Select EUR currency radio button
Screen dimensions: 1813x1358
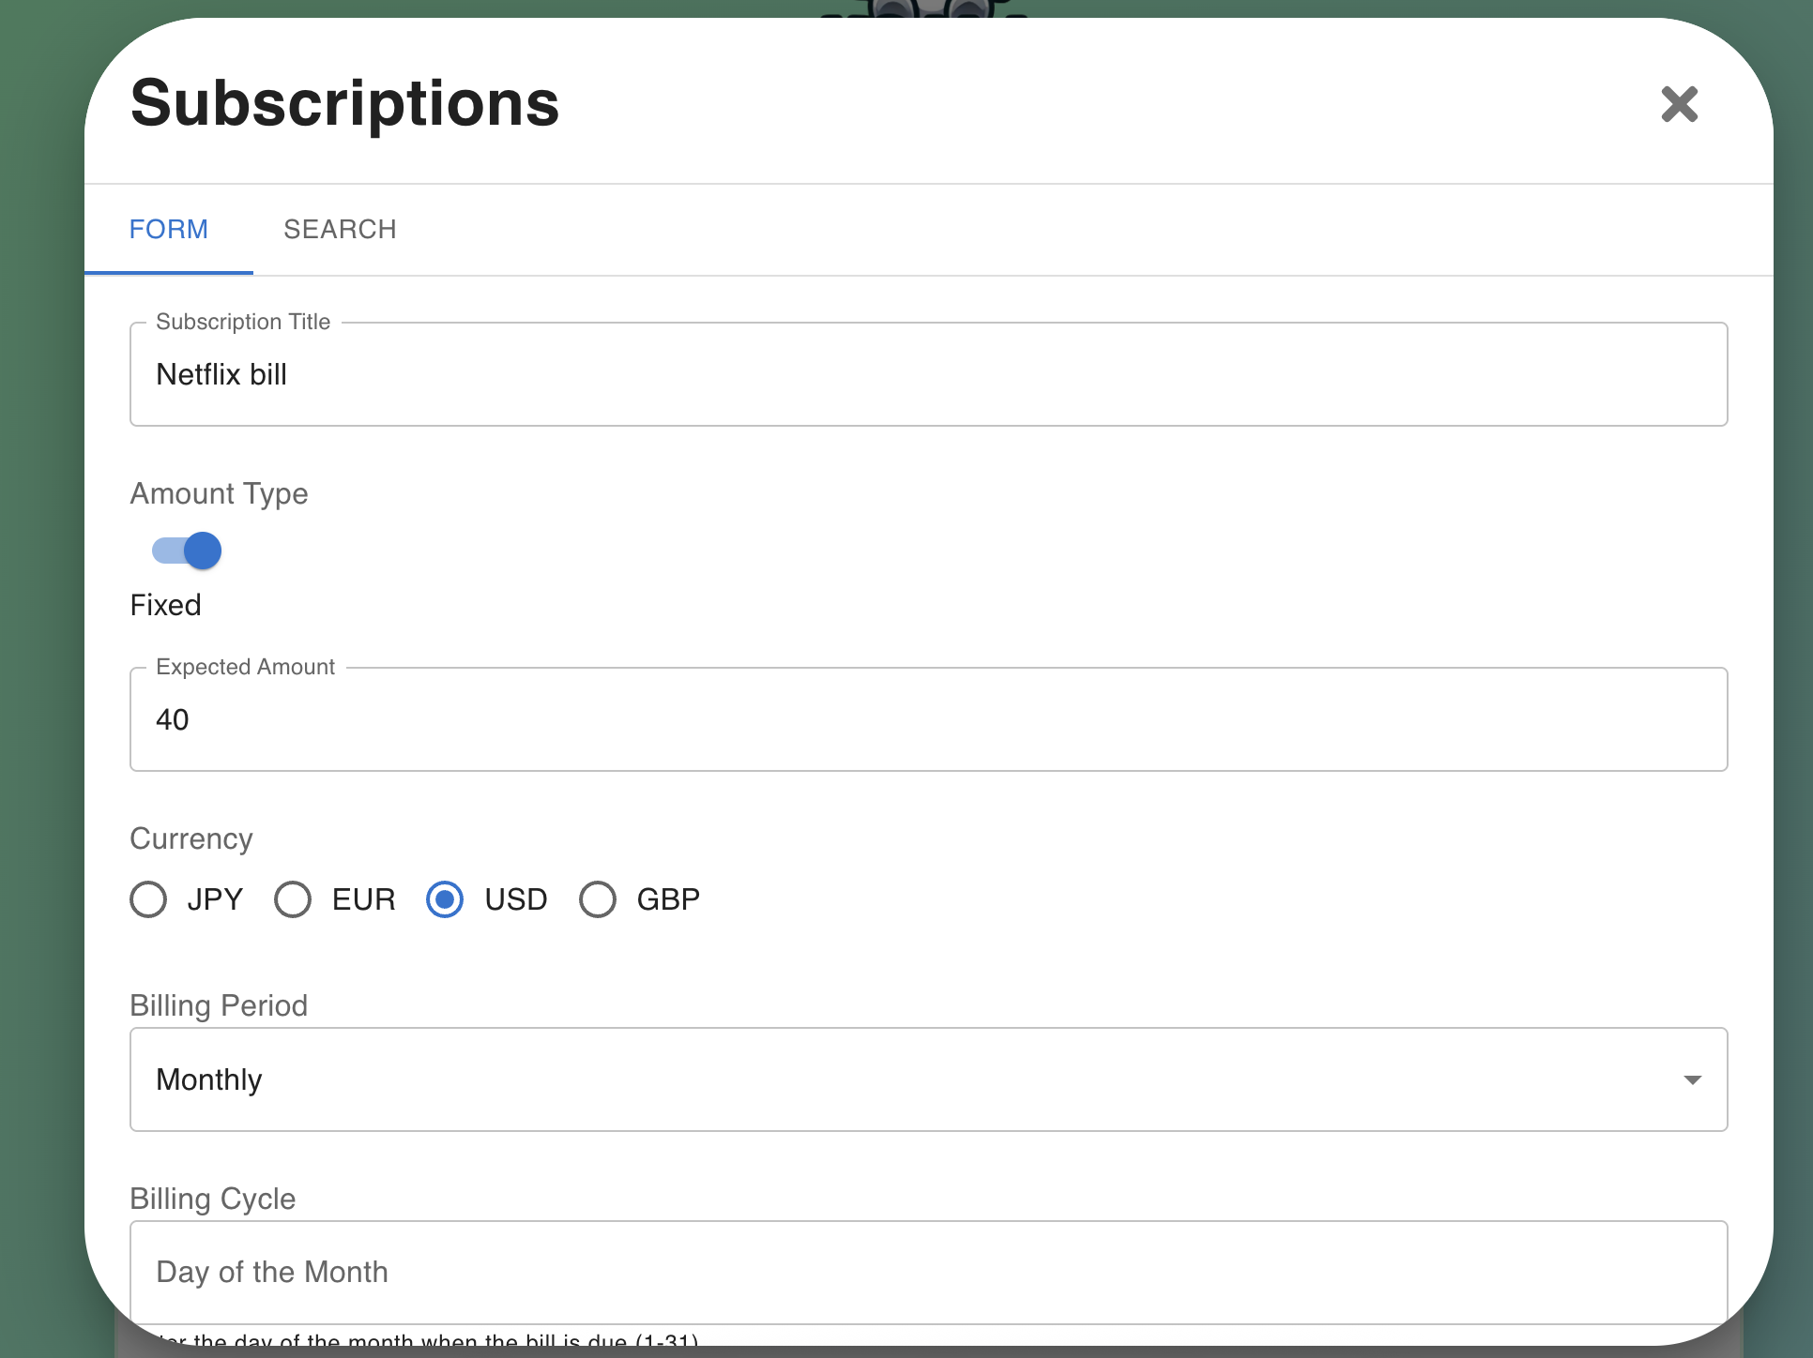pos(293,899)
